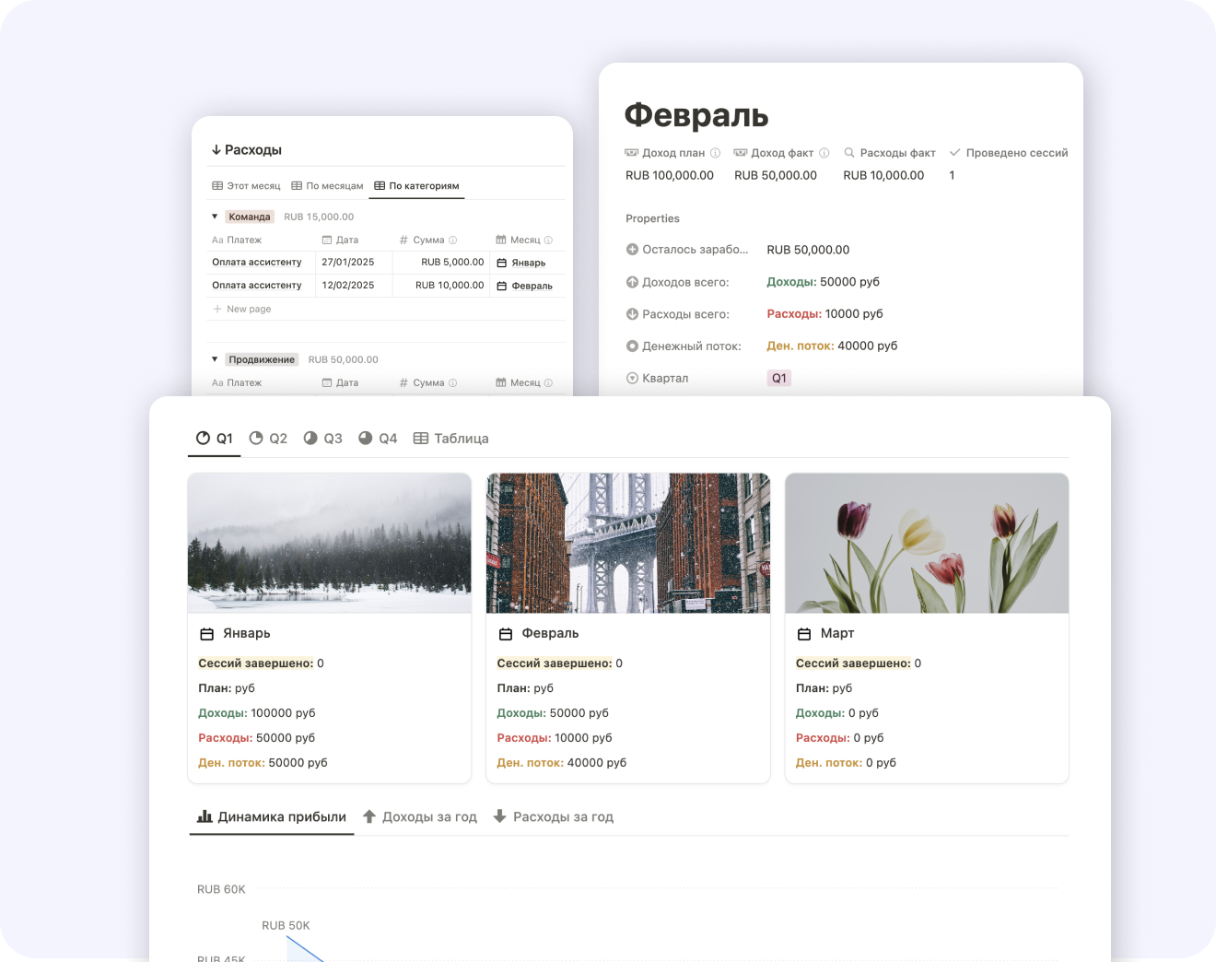This screenshot has height=962, width=1216.
Task: Click the calendar icon beside Март card title
Action: pos(804,634)
